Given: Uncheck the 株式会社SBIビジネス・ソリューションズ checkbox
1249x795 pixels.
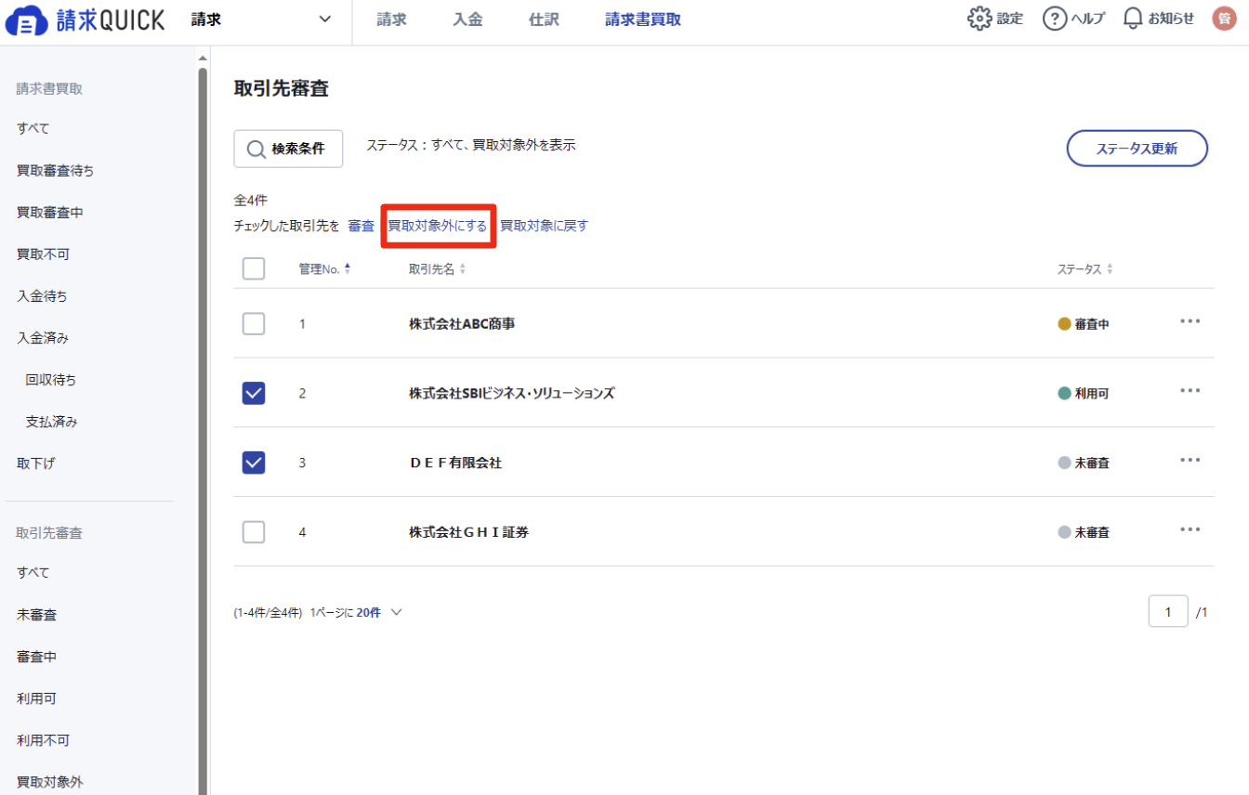Looking at the screenshot, I should 254,393.
